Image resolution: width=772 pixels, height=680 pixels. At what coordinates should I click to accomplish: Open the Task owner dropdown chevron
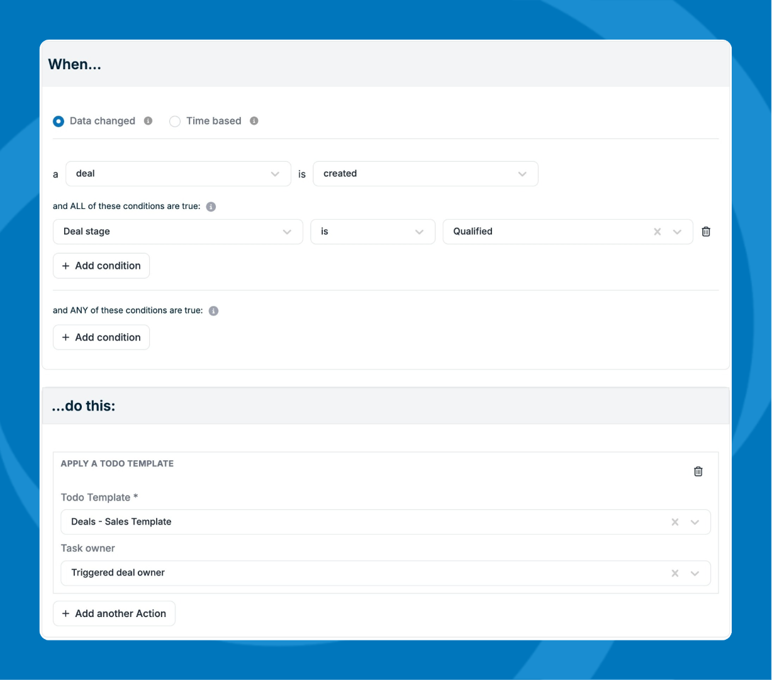(695, 573)
